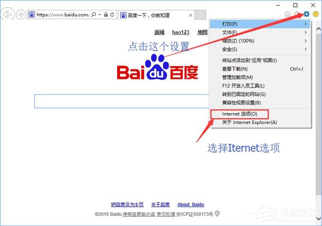322x226 pixels.
Task: Click the 关于百度 link
Action: [160, 205]
